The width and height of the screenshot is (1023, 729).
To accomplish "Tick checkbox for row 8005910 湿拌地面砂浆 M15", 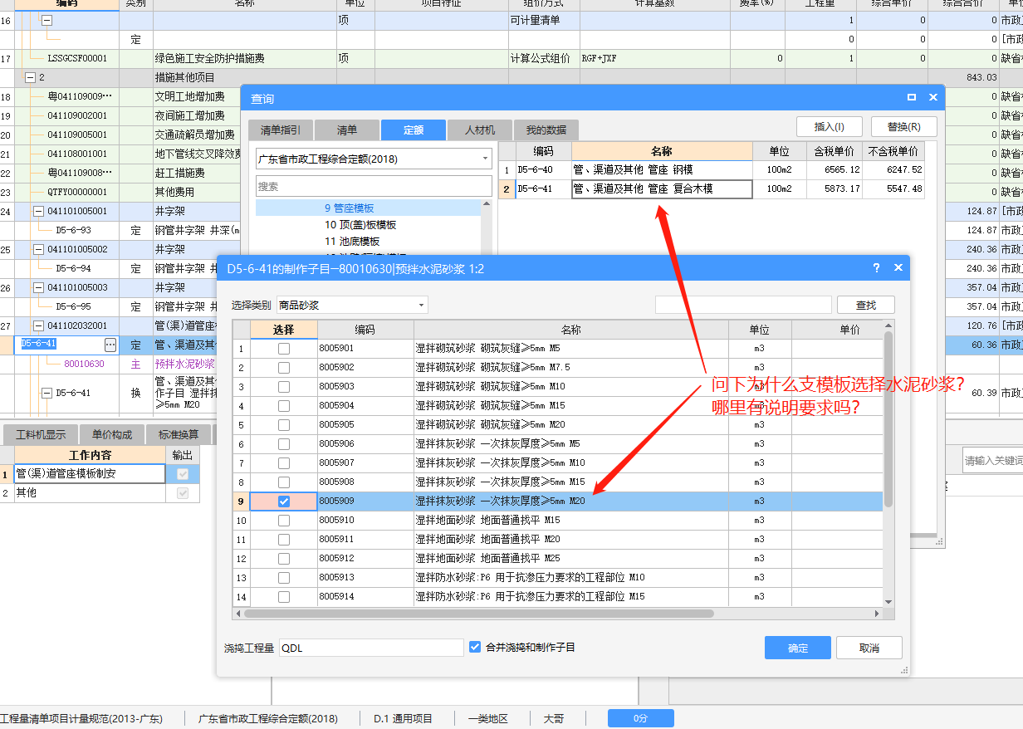I will click(x=284, y=521).
